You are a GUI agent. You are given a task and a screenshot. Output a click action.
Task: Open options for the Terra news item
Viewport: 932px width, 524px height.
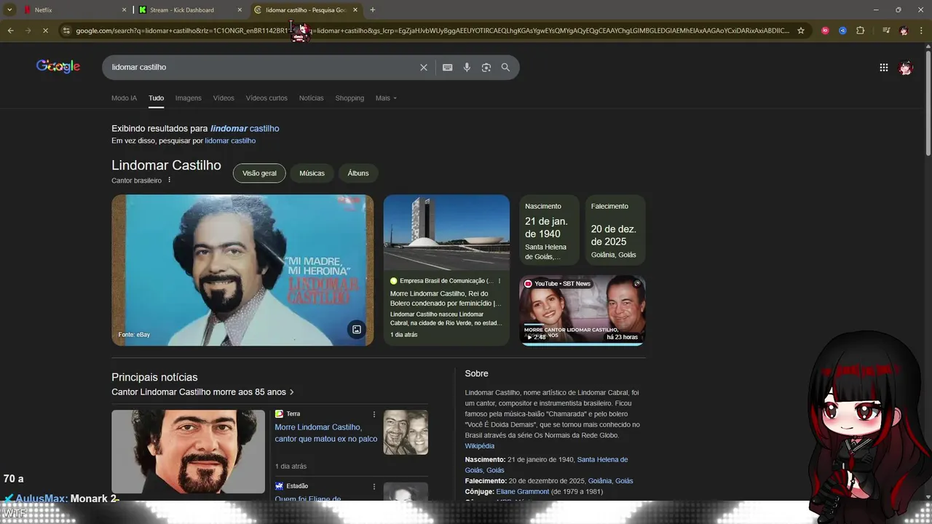coord(374,414)
